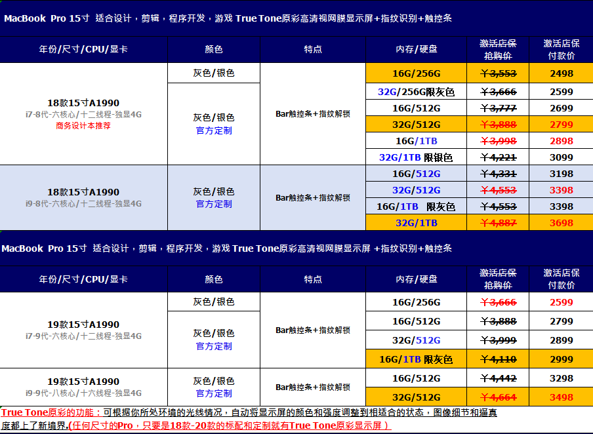Click the struck-through price ¥4,331

click(x=498, y=174)
